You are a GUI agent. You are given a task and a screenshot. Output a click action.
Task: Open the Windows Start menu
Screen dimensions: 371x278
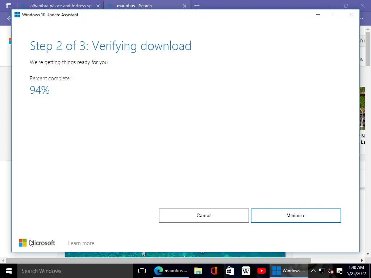point(9,271)
